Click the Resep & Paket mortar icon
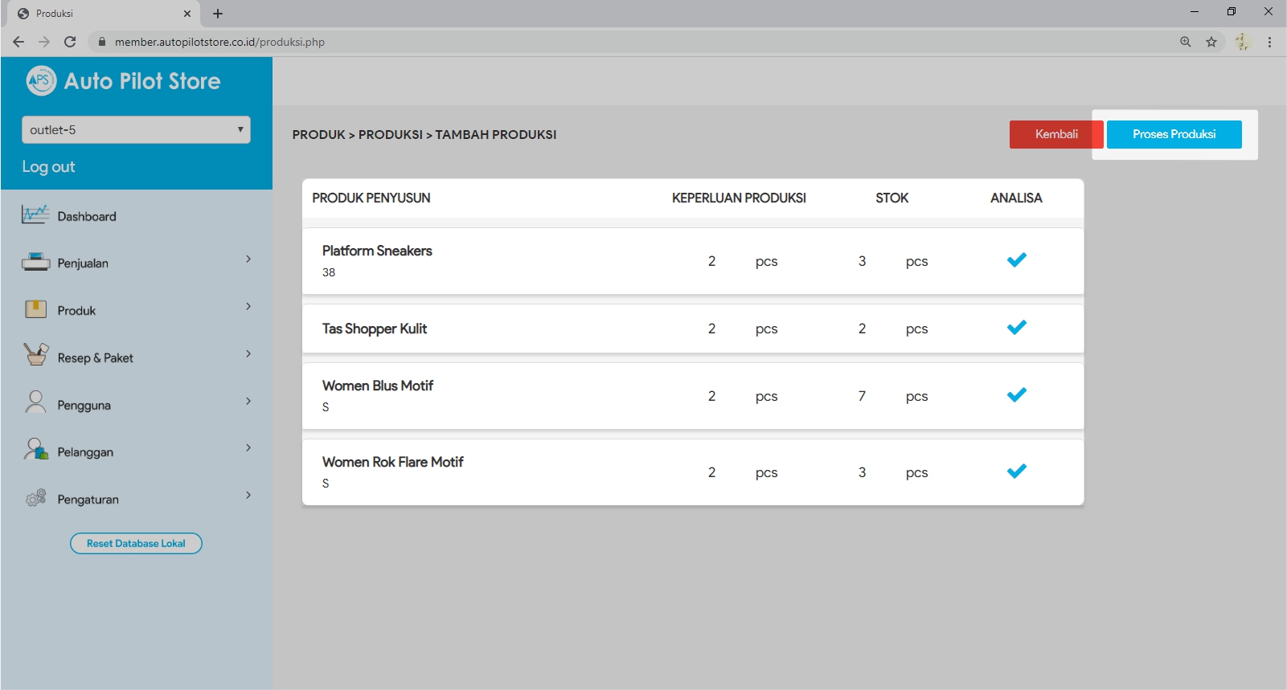The width and height of the screenshot is (1287, 690). (x=35, y=355)
